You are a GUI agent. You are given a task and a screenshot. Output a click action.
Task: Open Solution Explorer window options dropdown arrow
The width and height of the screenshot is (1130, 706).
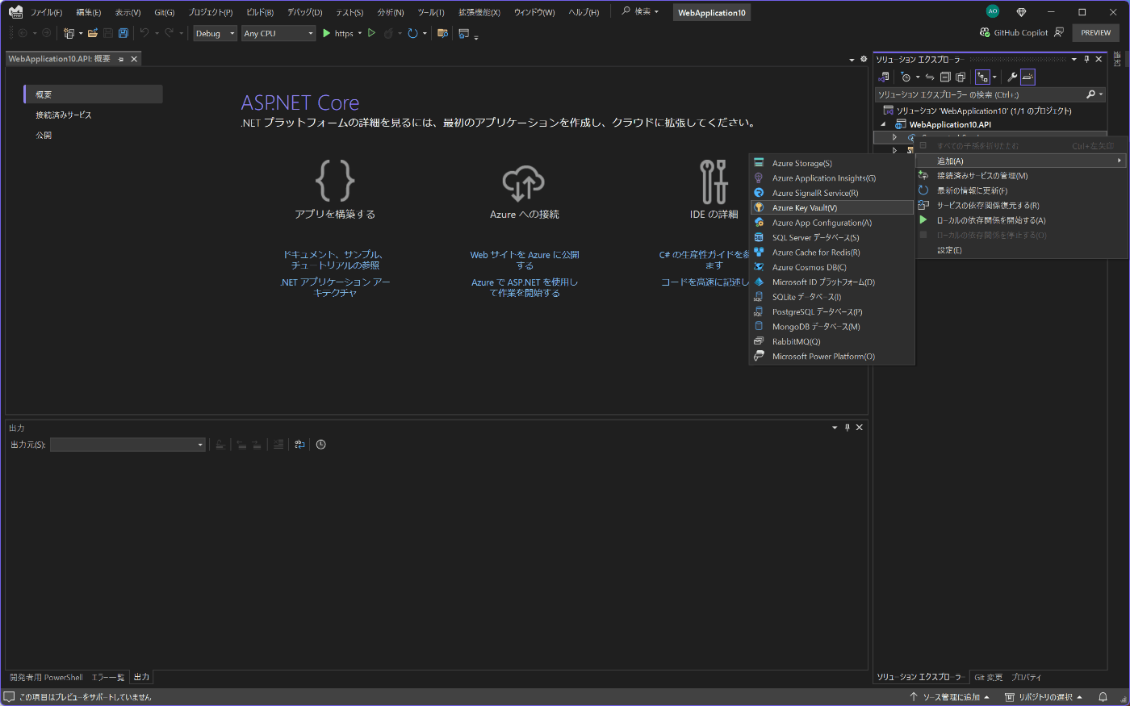coord(1074,59)
